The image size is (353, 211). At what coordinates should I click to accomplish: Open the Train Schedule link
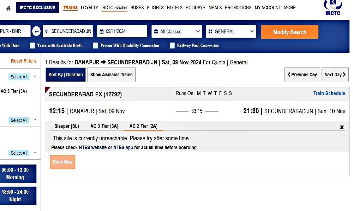pyautogui.click(x=329, y=93)
